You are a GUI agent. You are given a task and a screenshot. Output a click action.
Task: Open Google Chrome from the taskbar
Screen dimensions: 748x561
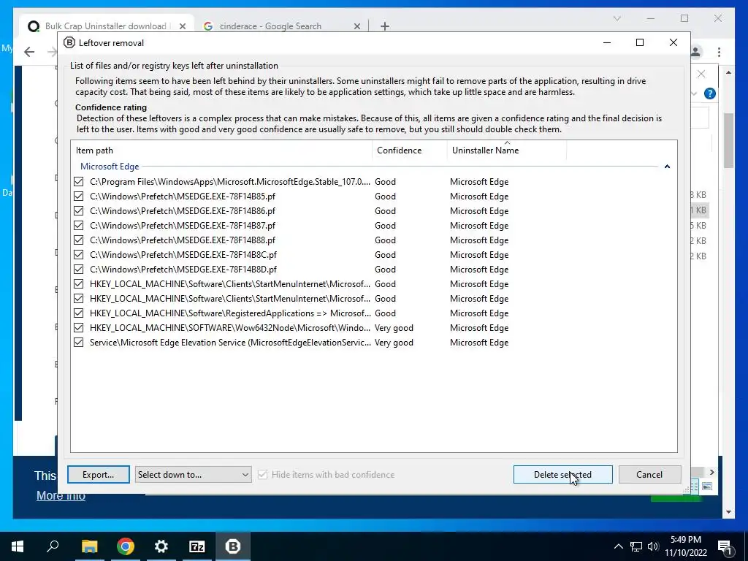click(126, 546)
